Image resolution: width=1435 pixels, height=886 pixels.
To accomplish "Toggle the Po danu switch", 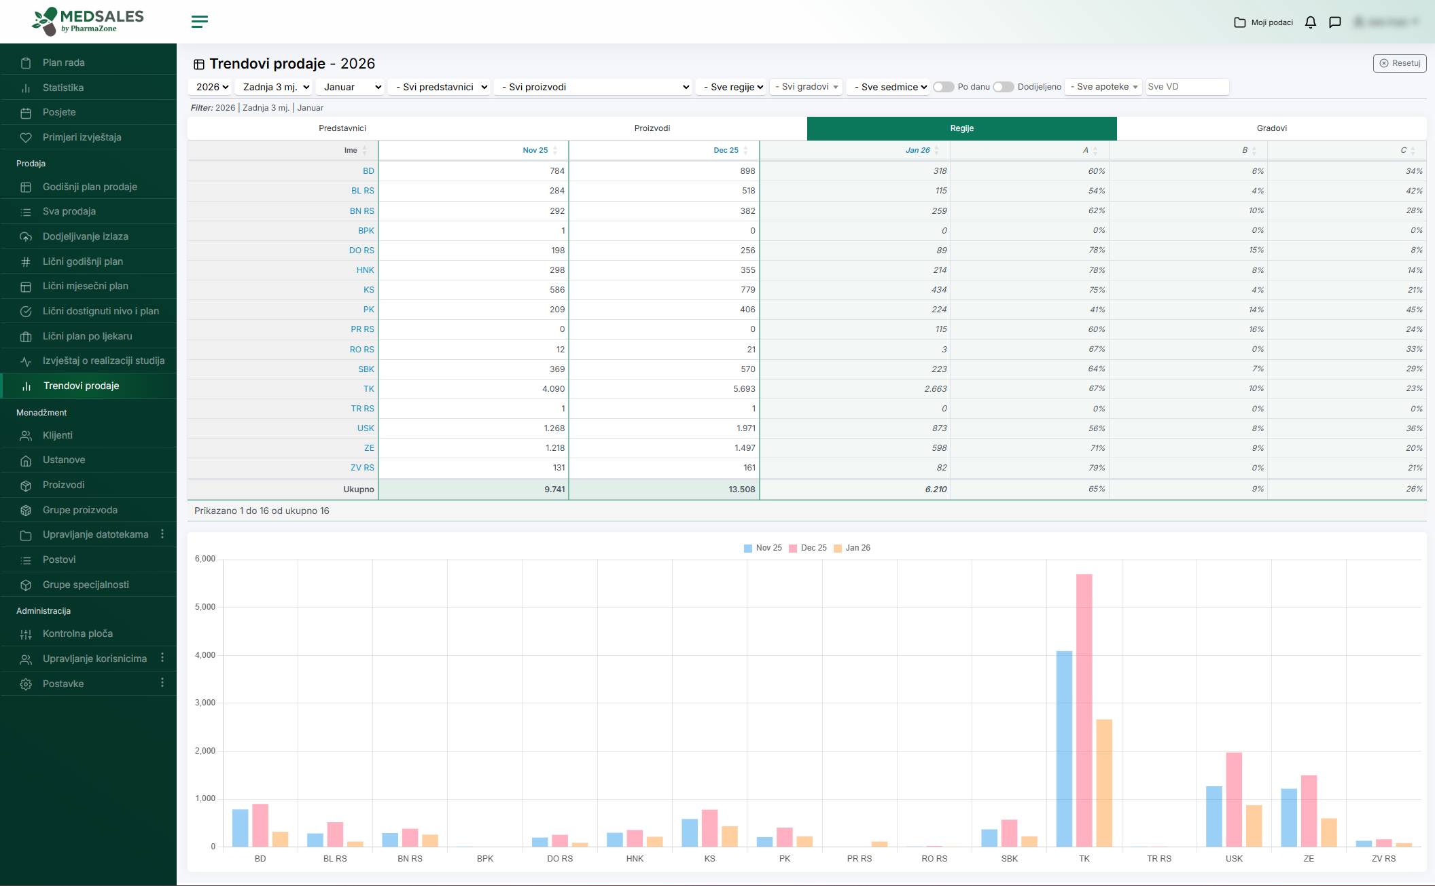I will [943, 87].
